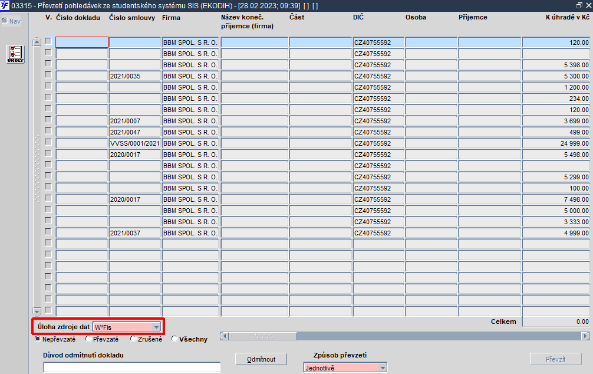Image resolution: width=593 pixels, height=374 pixels.
Task: Click the iFIS application logo icon
Action: [x=5, y=5]
